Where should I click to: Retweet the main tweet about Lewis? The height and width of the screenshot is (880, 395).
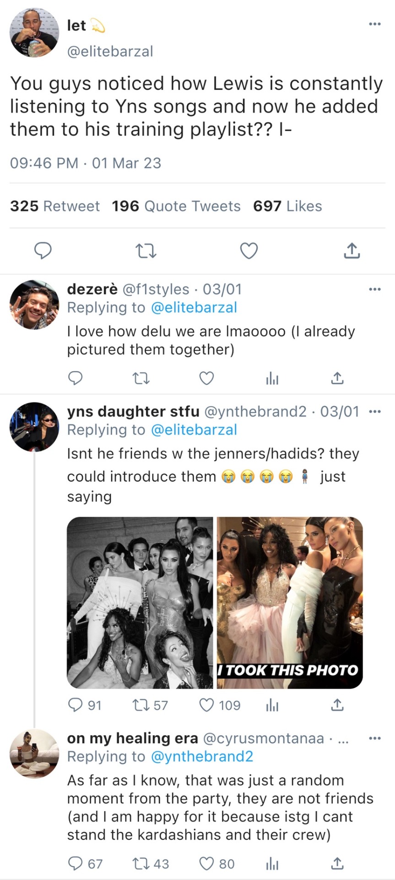[146, 251]
